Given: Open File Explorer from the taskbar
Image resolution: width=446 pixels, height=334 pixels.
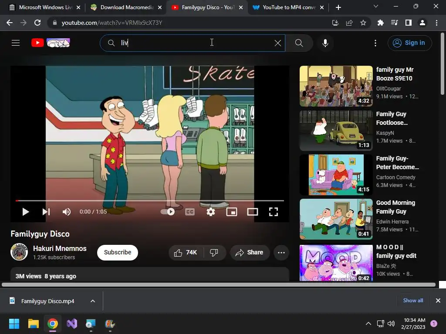Looking at the screenshot, I should point(34,324).
